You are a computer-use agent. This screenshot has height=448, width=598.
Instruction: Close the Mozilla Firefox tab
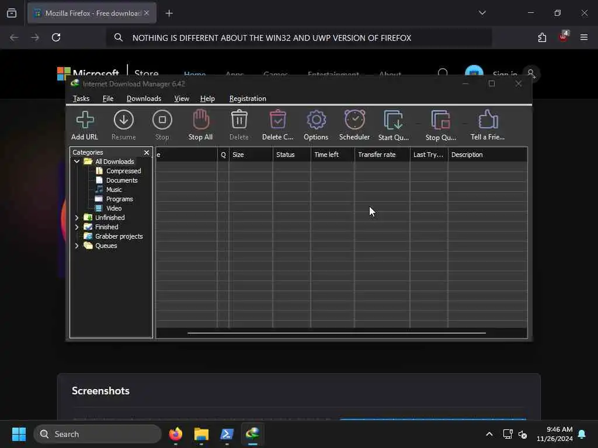[147, 13]
